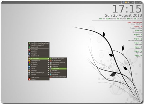Click the Thunar FM icon in main menu
The height and width of the screenshot is (104, 144).
click(x=29, y=50)
